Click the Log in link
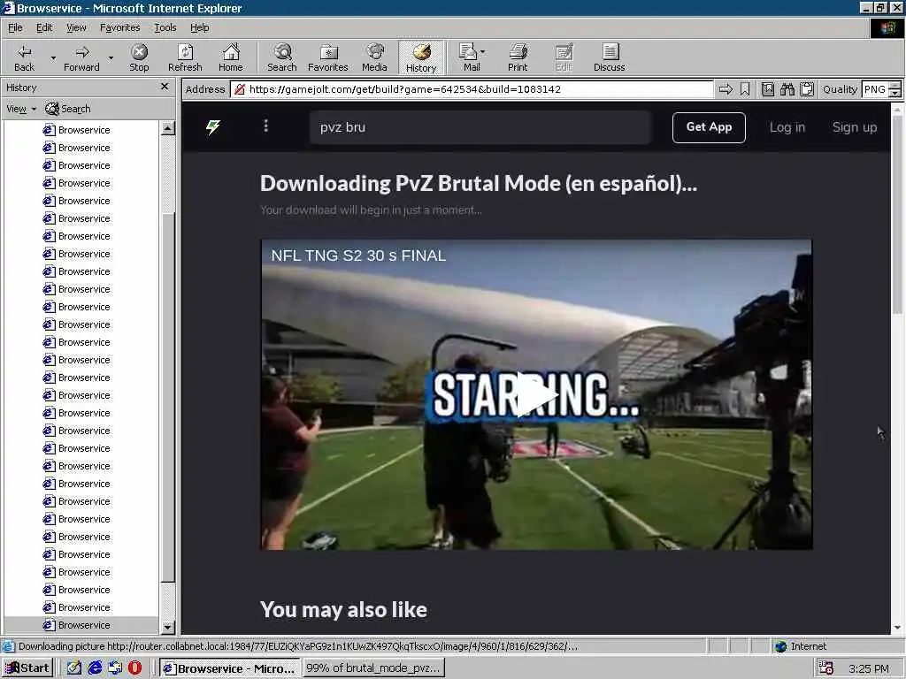906x679 pixels. pos(787,127)
